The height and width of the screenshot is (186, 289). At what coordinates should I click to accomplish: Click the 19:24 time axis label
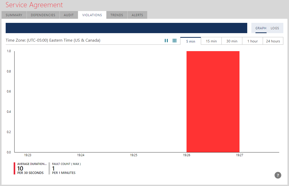coord(80,155)
